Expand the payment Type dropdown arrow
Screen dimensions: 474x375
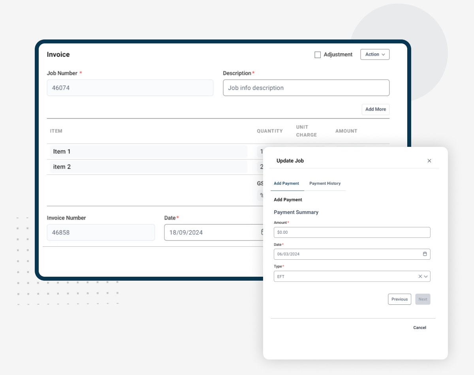(426, 276)
